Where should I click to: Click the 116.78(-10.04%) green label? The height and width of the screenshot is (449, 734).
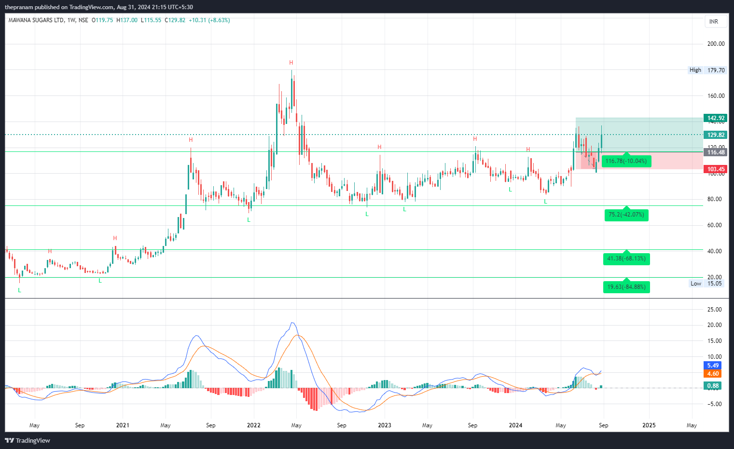coord(626,161)
